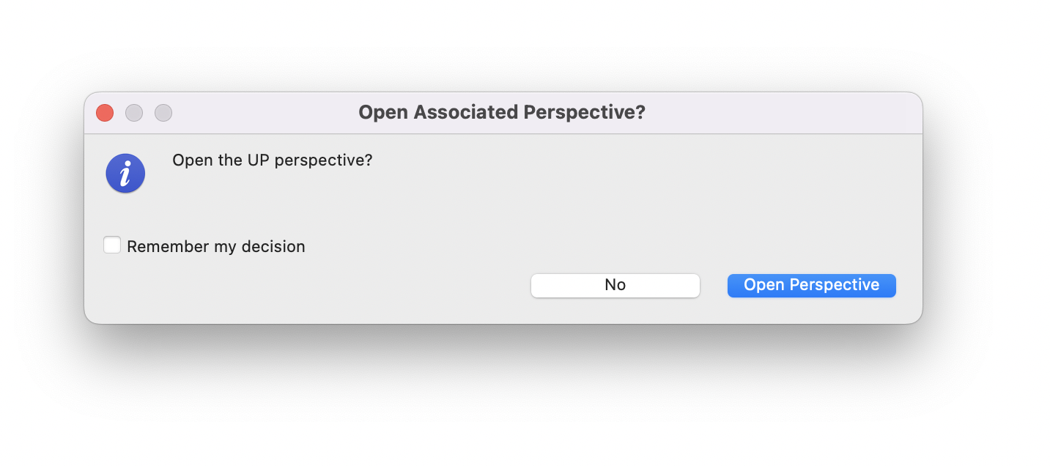This screenshot has width=1050, height=466.
Task: Click the Open Perspective button
Action: pyautogui.click(x=811, y=285)
